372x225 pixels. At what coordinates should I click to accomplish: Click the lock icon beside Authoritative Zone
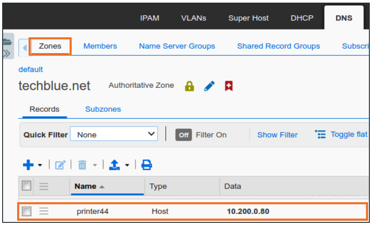coord(190,86)
